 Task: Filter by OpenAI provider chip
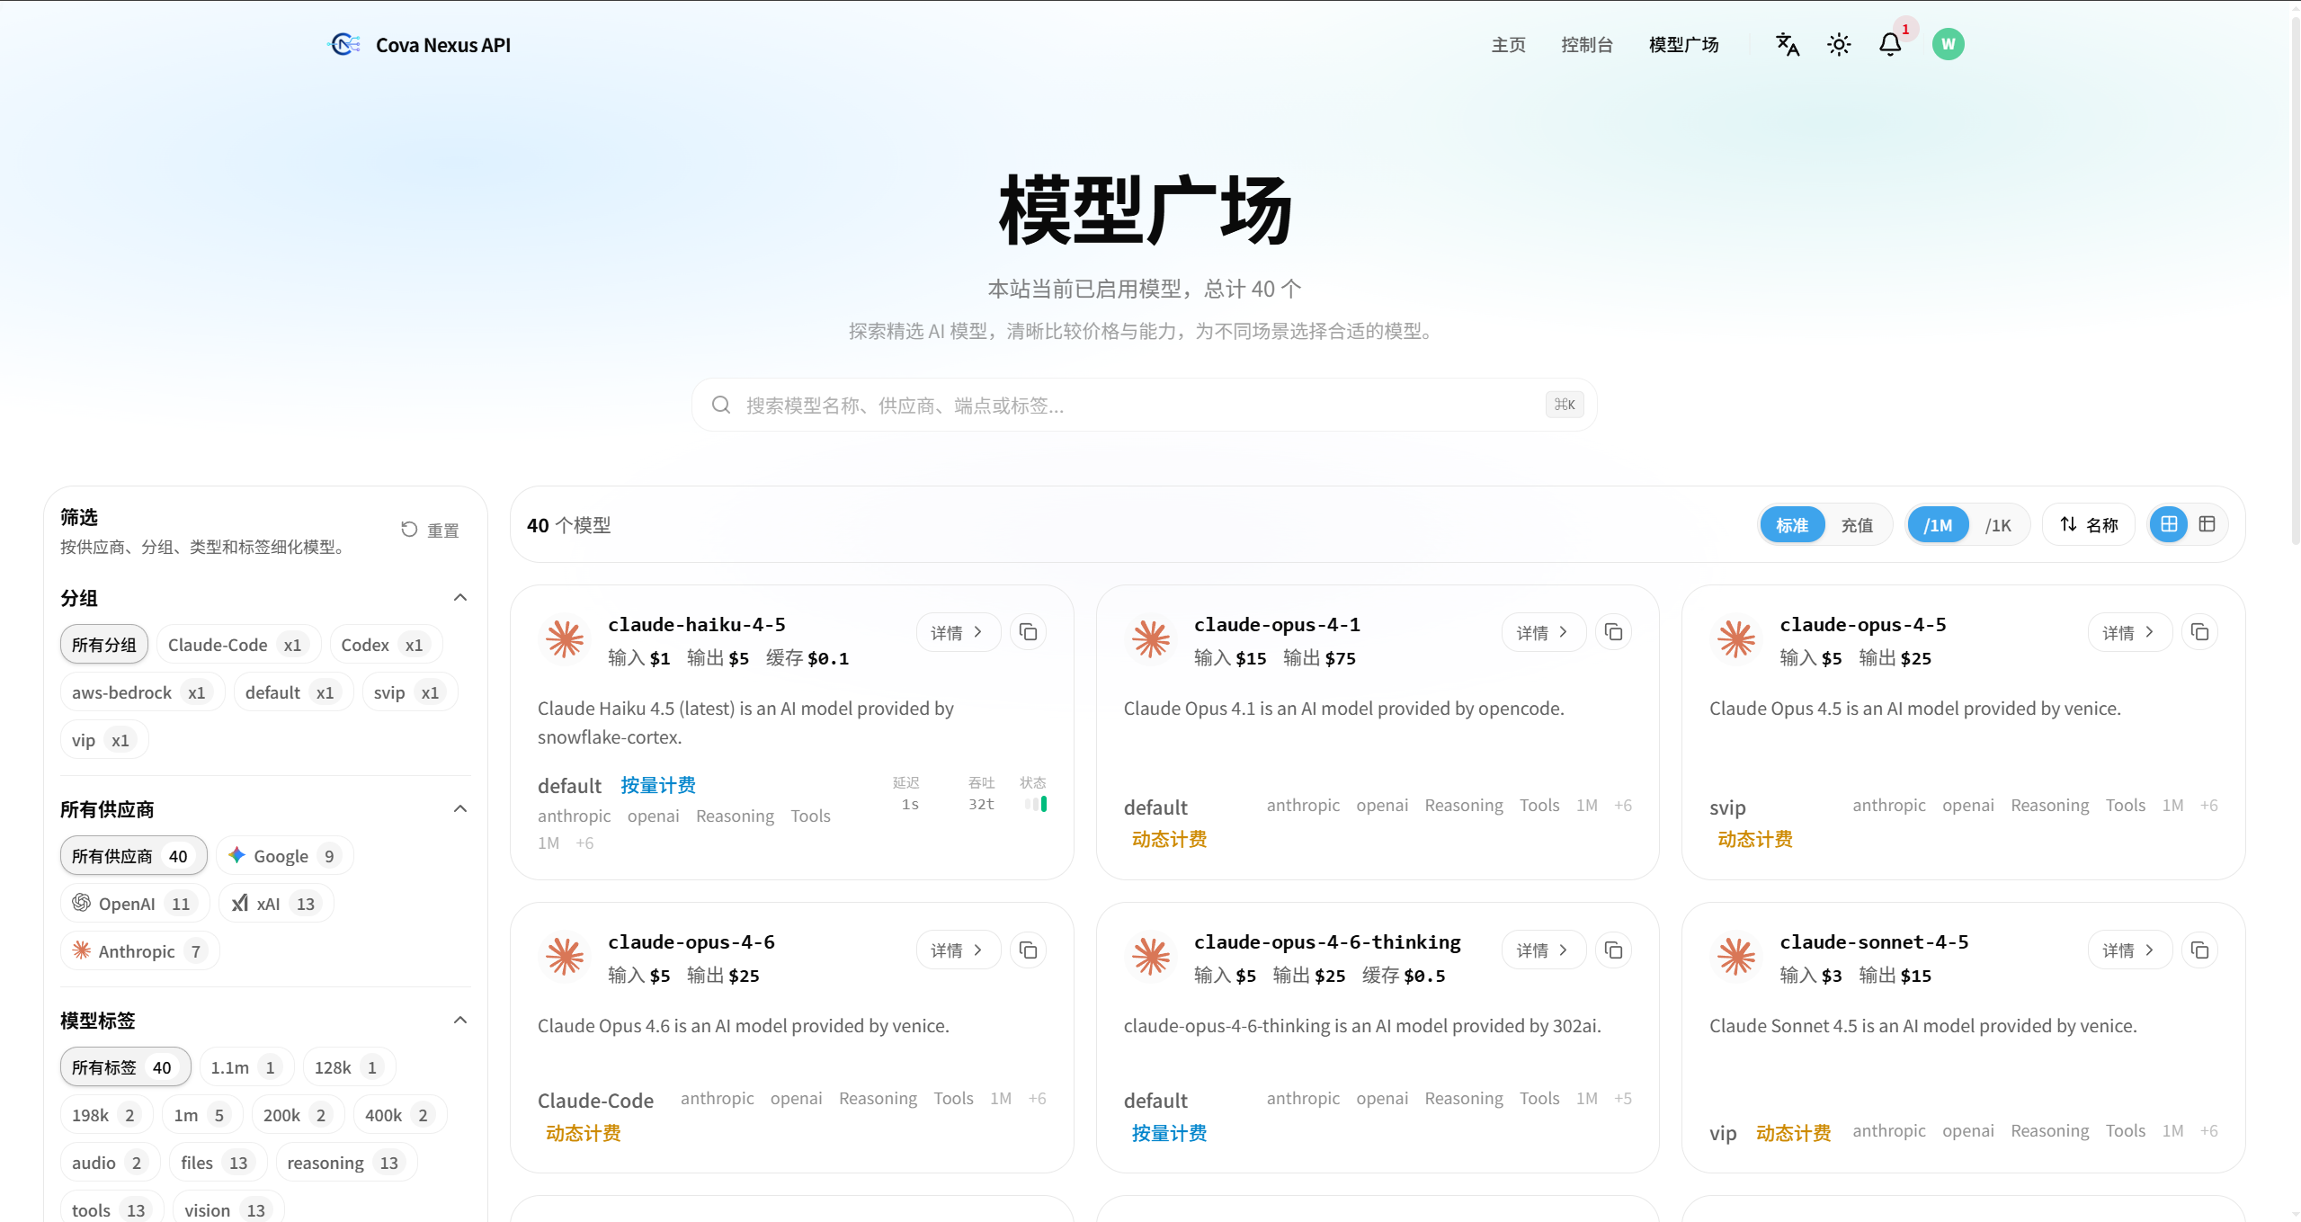(x=135, y=904)
